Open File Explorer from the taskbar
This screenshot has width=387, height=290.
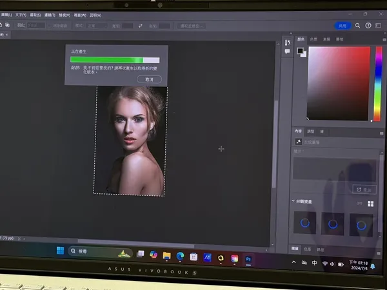[166, 255]
